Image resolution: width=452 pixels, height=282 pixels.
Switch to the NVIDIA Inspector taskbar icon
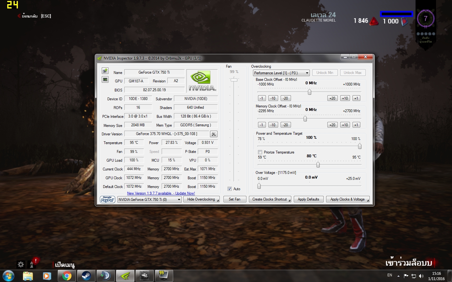pyautogui.click(x=125, y=276)
